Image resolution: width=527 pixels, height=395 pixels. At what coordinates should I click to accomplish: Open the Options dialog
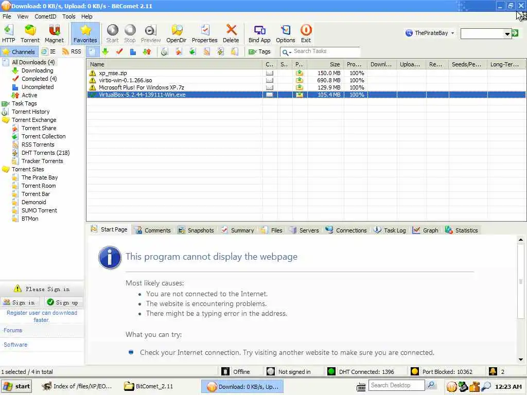tap(285, 33)
